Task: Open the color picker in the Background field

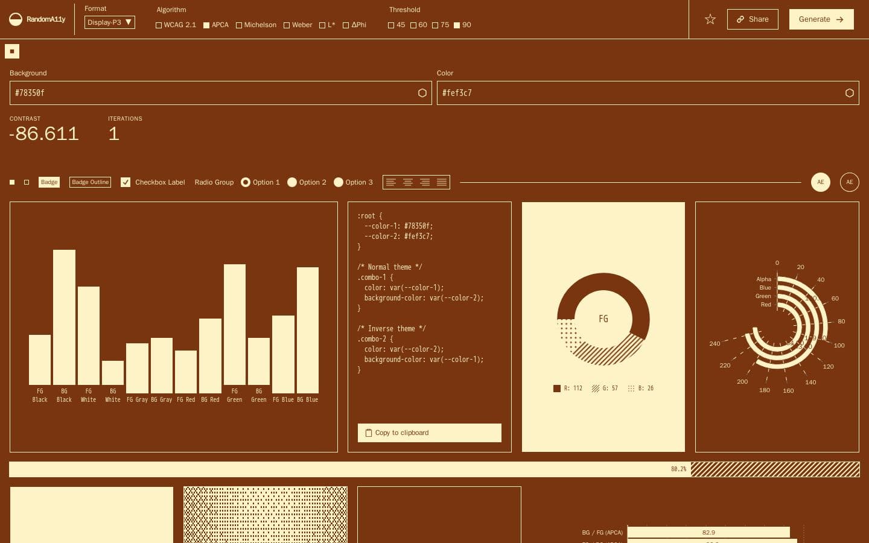Action: tap(422, 93)
